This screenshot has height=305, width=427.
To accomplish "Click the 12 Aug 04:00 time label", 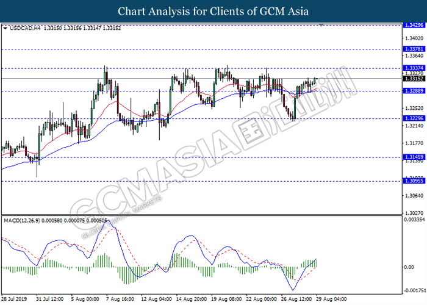I will click(156, 299).
